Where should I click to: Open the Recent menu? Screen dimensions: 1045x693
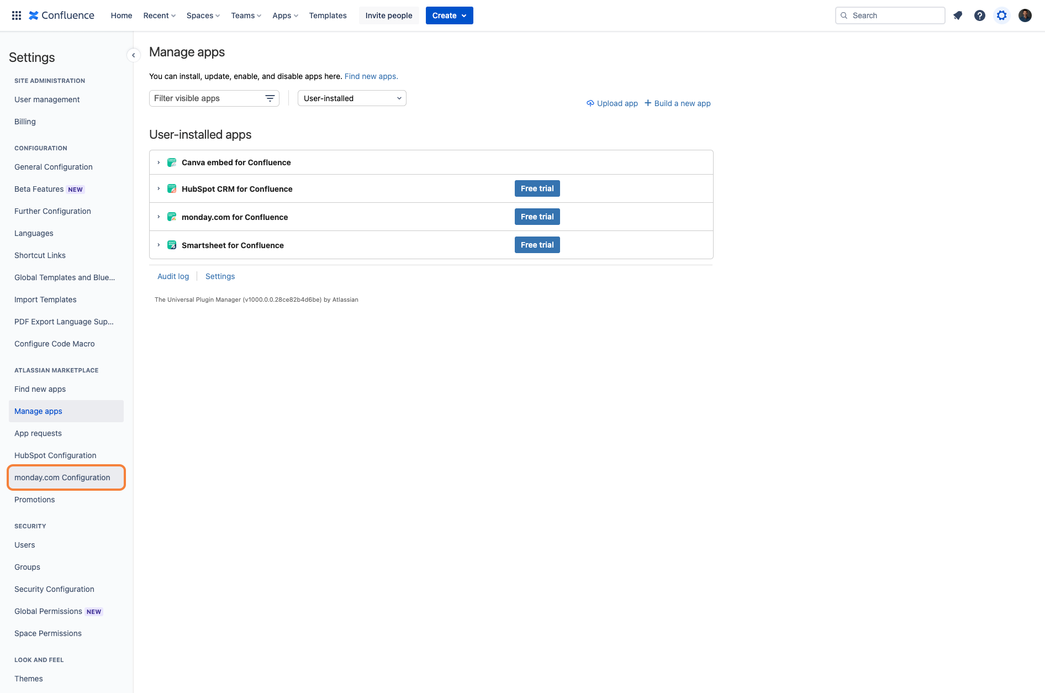pyautogui.click(x=159, y=15)
